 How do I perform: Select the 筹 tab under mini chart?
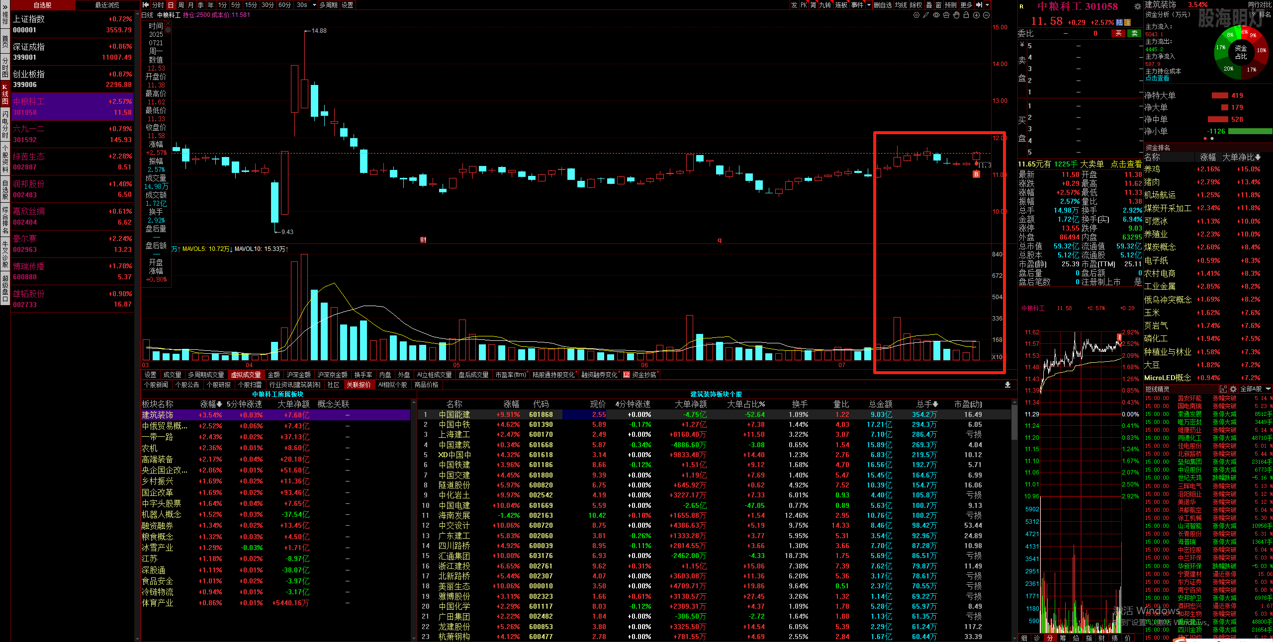click(x=1063, y=638)
